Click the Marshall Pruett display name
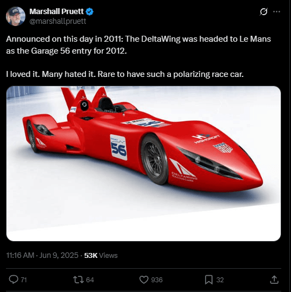The width and height of the screenshot is (291, 292). (57, 11)
